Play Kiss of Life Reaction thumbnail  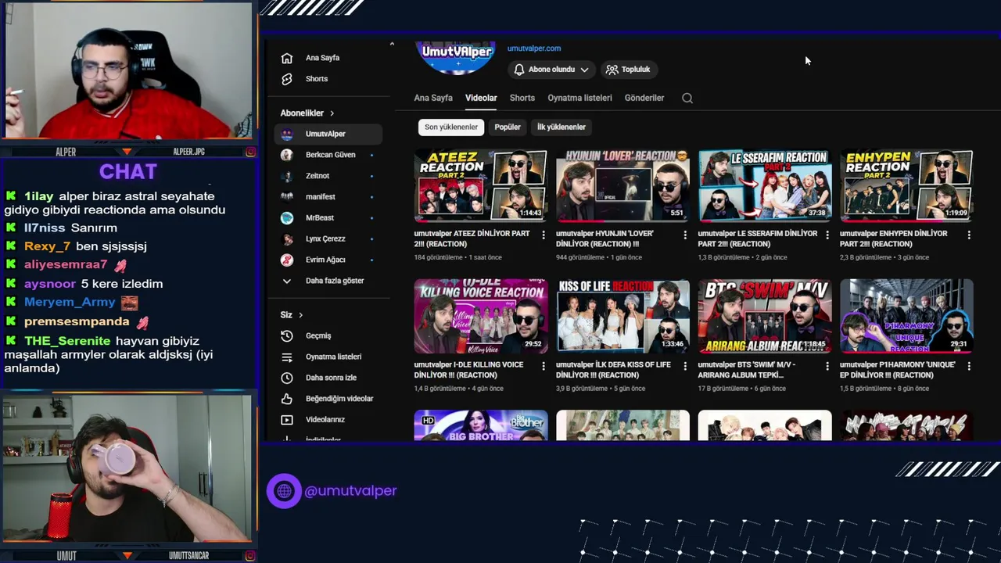point(622,316)
